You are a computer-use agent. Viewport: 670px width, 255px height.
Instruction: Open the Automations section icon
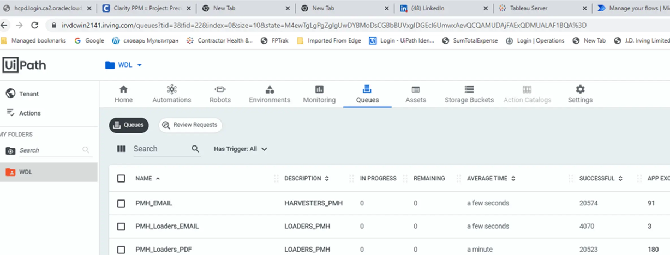coord(172,89)
